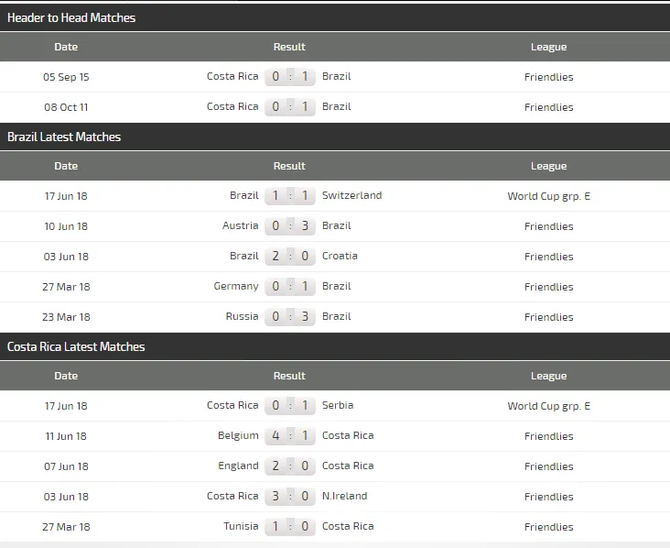This screenshot has height=548, width=670.
Task: Open the Austria team link
Action: point(240,225)
